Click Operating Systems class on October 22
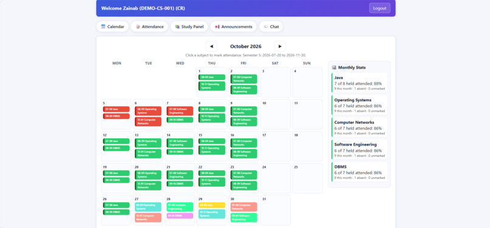Viewport: 490px width, 228px height. (212, 182)
